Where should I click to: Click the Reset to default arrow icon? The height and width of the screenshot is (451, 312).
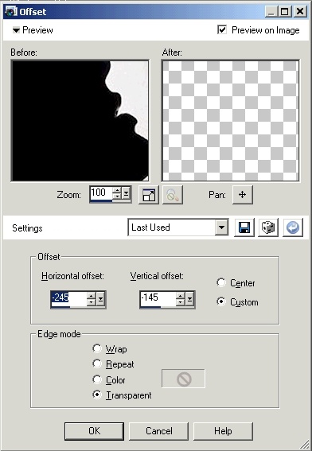pos(293,227)
